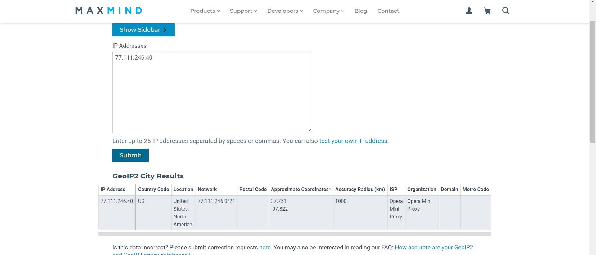Open the Contact page
The height and width of the screenshot is (255, 596).
tap(388, 11)
